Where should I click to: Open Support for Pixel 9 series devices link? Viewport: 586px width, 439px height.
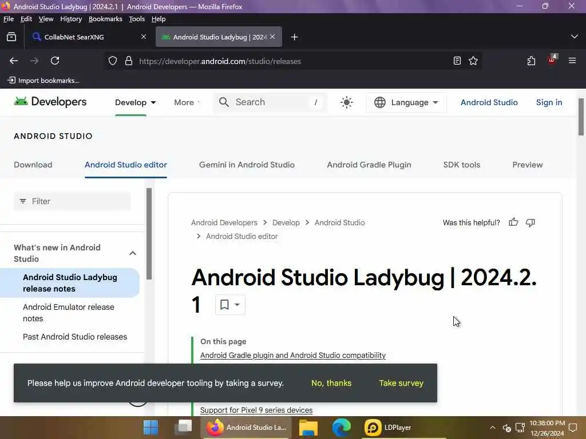pyautogui.click(x=256, y=410)
